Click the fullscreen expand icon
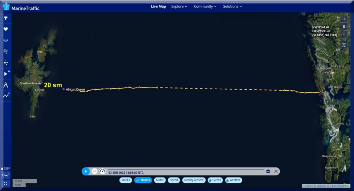The image size is (354, 191). coord(6,183)
